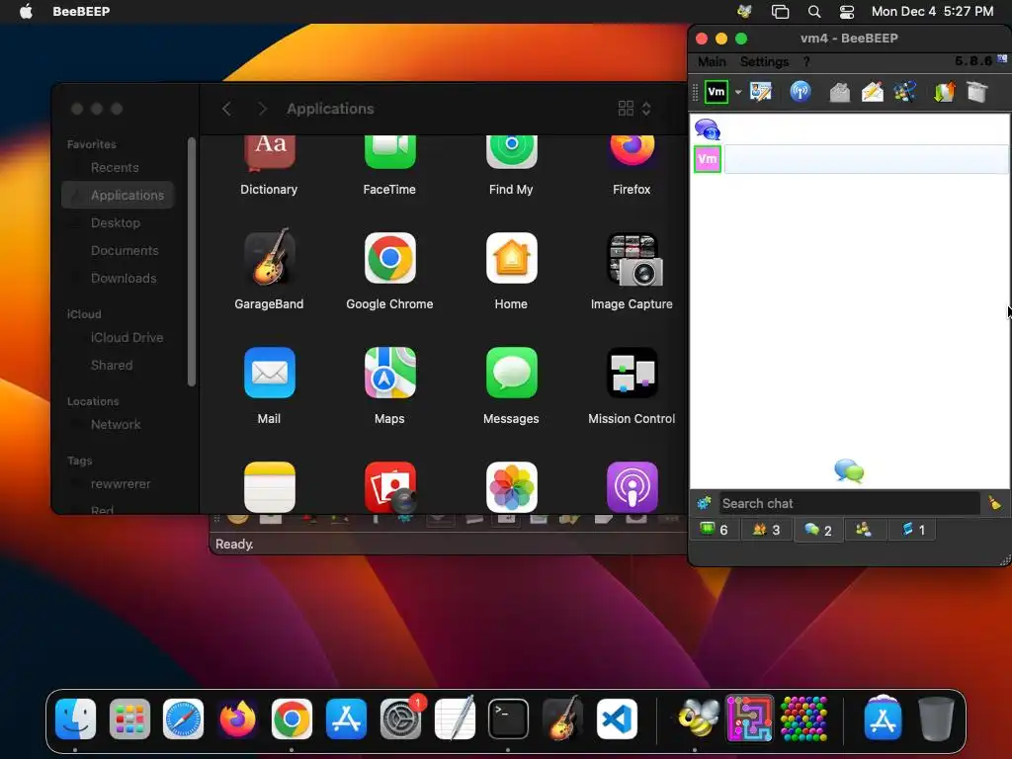Click the blue-green chat bubbles icon at list bottom

[x=849, y=470]
